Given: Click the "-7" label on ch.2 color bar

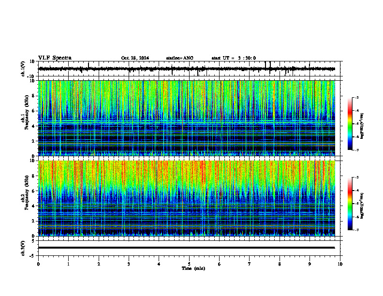Looking at the screenshot, I should 357,230.
